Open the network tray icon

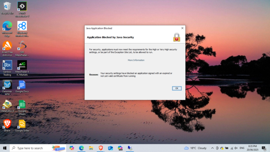point(232,148)
